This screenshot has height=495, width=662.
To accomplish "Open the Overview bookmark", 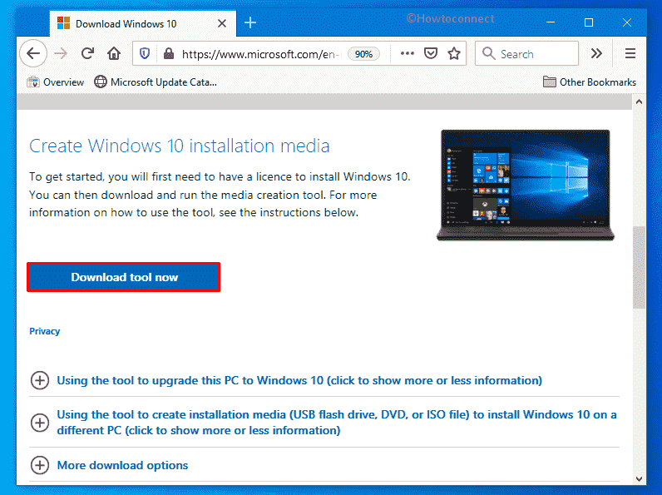I will (56, 82).
